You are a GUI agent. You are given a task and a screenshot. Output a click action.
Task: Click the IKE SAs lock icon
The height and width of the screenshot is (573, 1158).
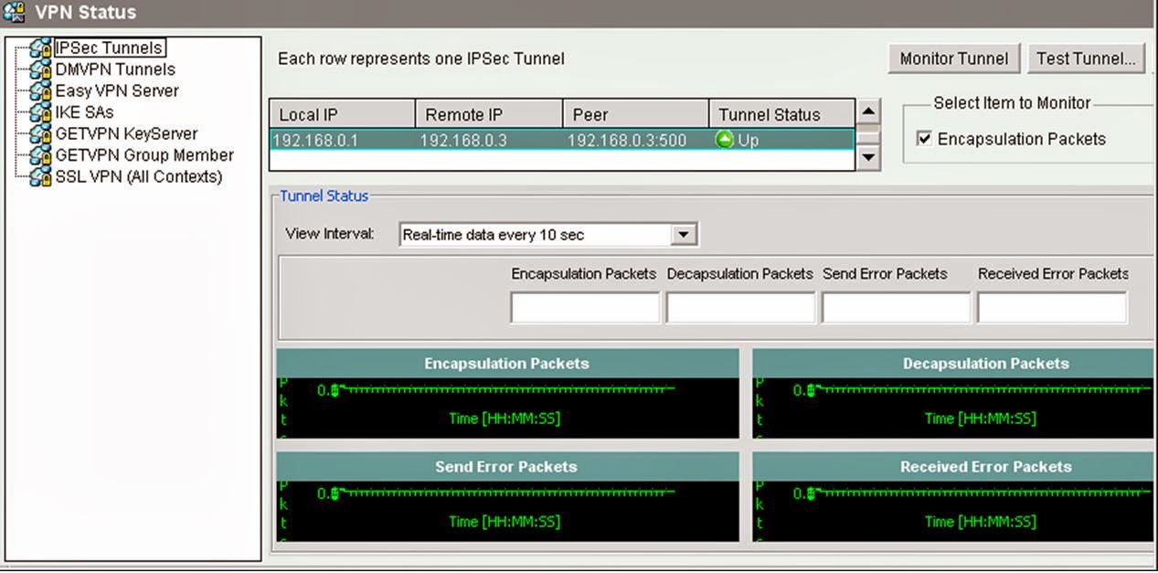pos(40,112)
